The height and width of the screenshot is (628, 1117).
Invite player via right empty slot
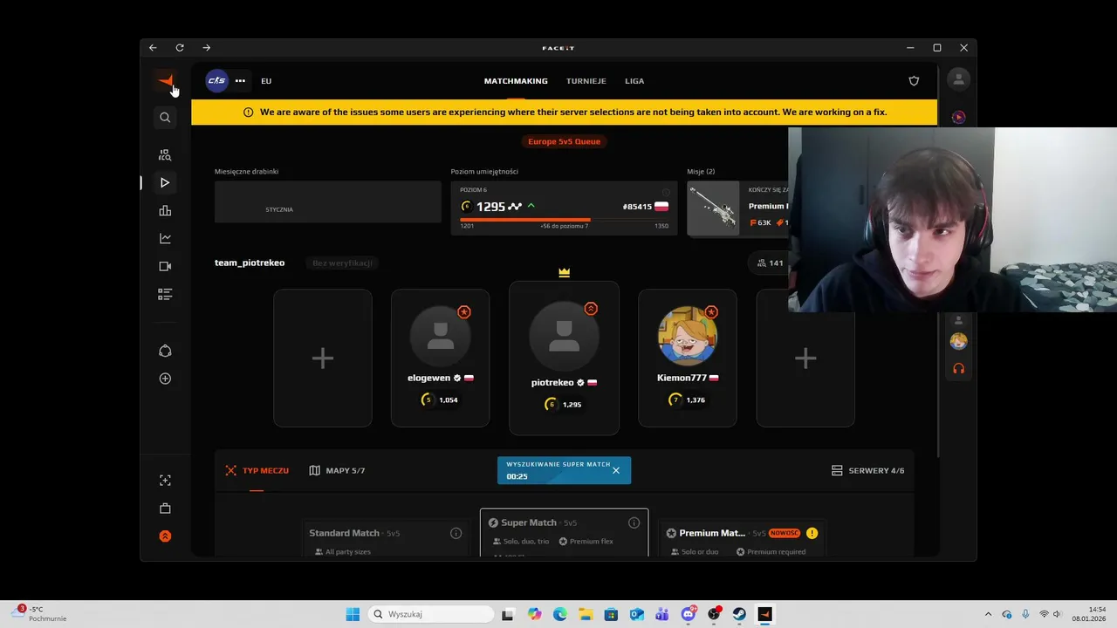[805, 358]
